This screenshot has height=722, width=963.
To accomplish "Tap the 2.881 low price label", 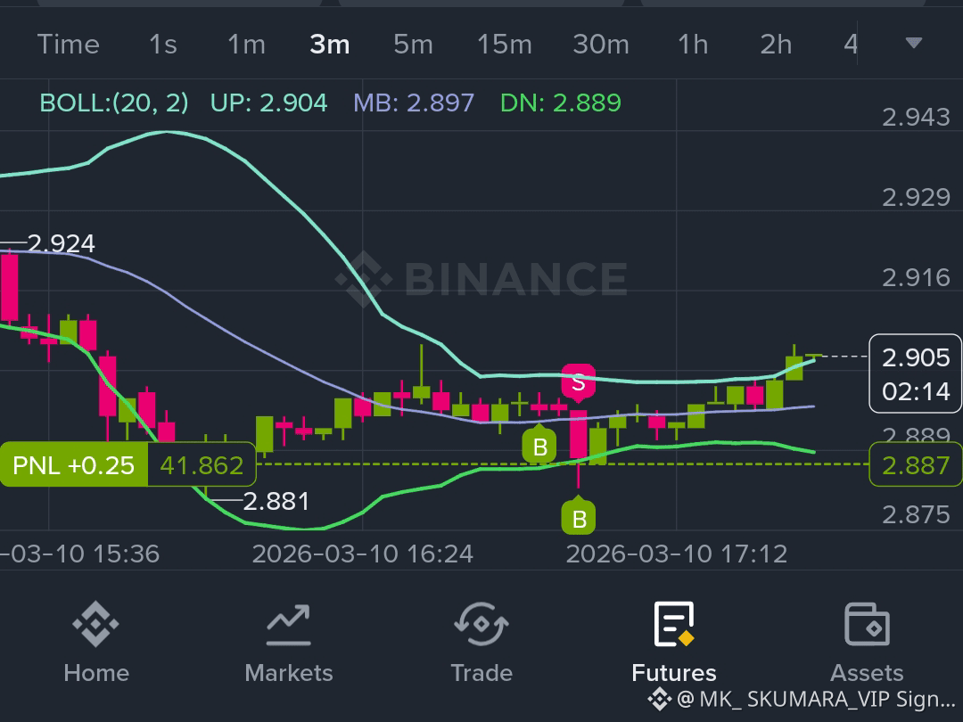I will pos(276,502).
